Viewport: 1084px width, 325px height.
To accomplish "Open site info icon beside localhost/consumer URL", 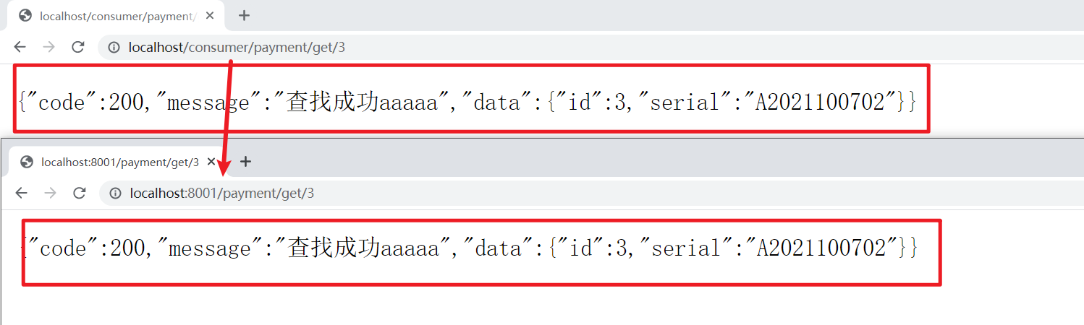I will (x=114, y=48).
